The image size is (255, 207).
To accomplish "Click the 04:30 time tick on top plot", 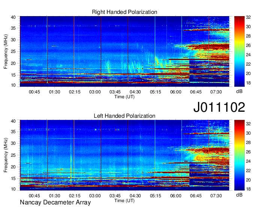I will pyautogui.click(x=135, y=92).
